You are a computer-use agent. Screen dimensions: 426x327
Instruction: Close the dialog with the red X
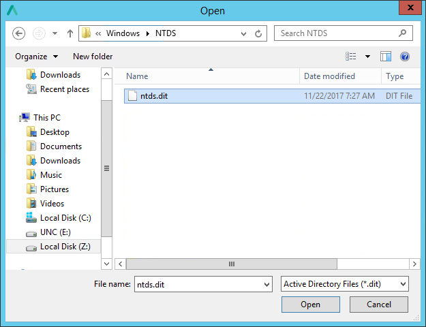pyautogui.click(x=410, y=7)
